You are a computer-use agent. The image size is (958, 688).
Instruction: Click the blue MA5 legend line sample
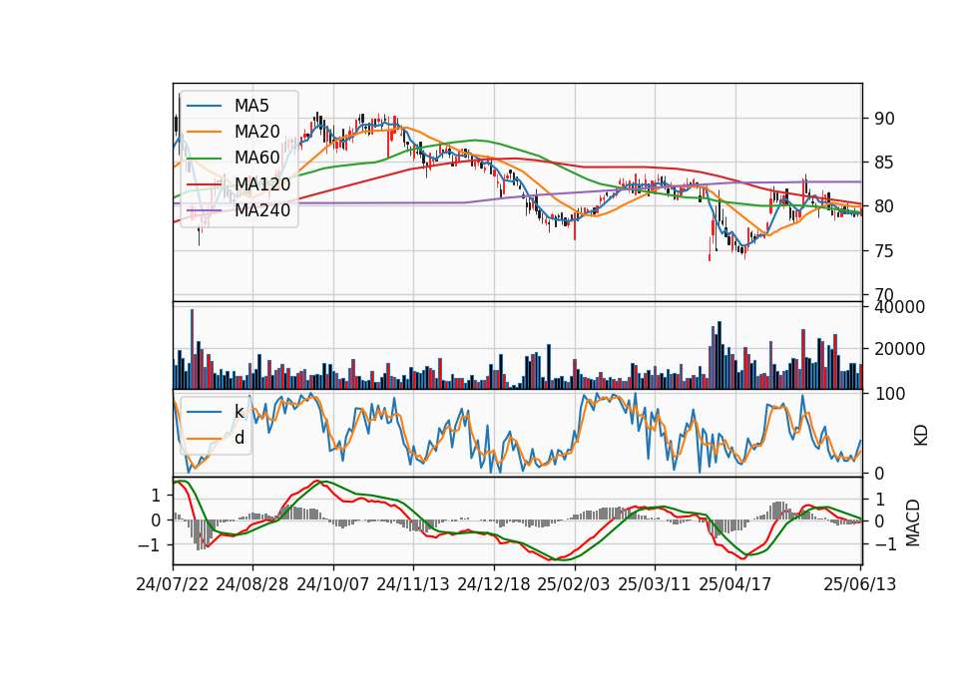click(x=204, y=106)
